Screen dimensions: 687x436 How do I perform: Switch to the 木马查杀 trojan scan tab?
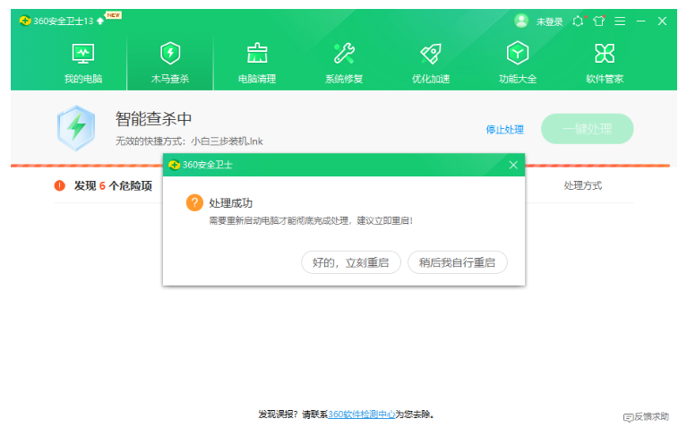(x=170, y=63)
